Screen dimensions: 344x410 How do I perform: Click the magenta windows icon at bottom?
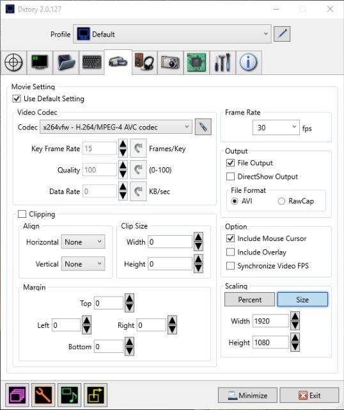click(17, 395)
